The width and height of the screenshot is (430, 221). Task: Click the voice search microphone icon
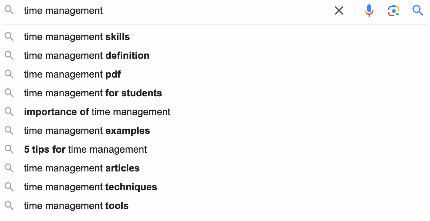pos(369,11)
